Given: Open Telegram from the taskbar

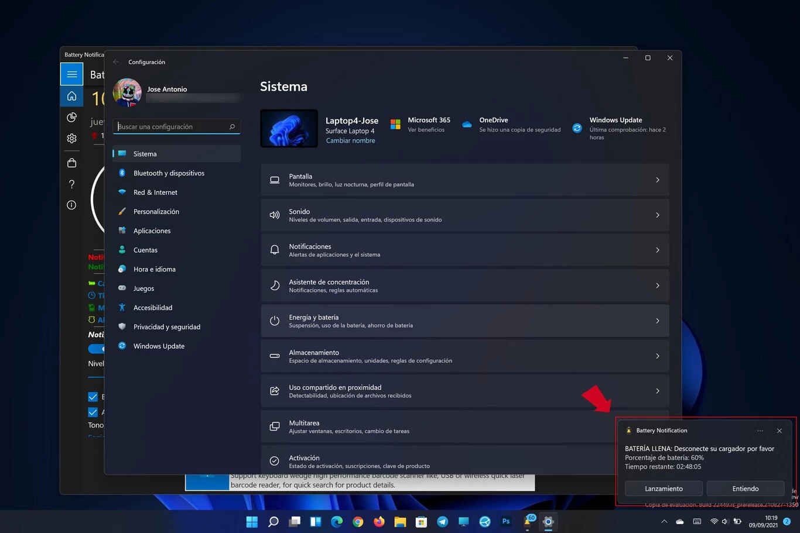Looking at the screenshot, I should tap(442, 522).
